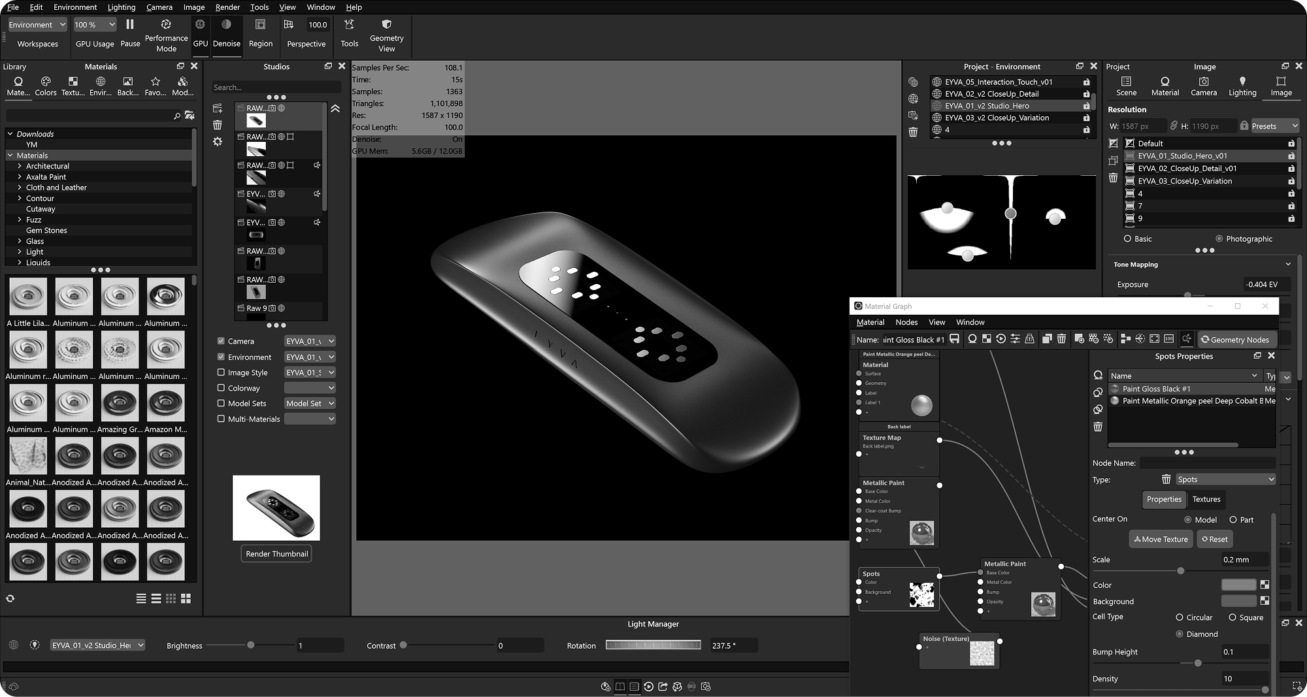1307x697 pixels.
Task: Adjust the Brightness slider in Light Manager
Action: (x=250, y=645)
